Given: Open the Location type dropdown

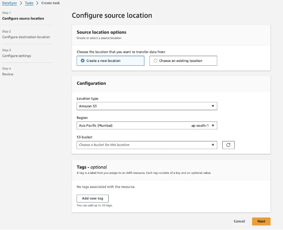Looking at the screenshot, I should point(147,106).
